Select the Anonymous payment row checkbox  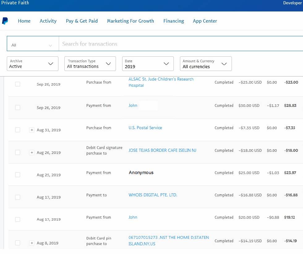pyautogui.click(x=18, y=175)
